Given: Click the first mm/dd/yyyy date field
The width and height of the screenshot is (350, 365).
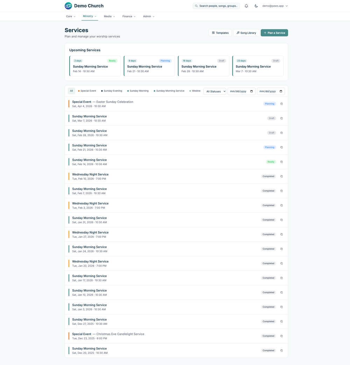Looking at the screenshot, I should (x=241, y=91).
